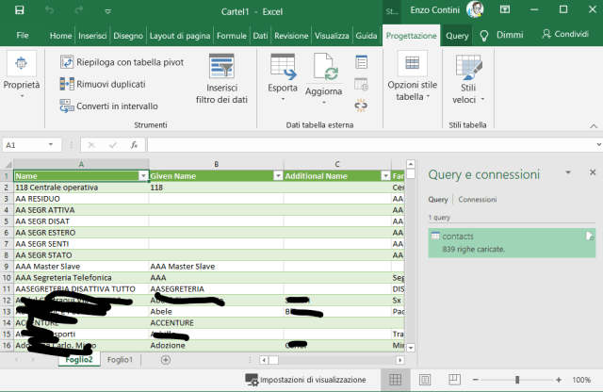This screenshot has width=603, height=392.
Task: Click Converti in intervallo
Action: [108, 106]
